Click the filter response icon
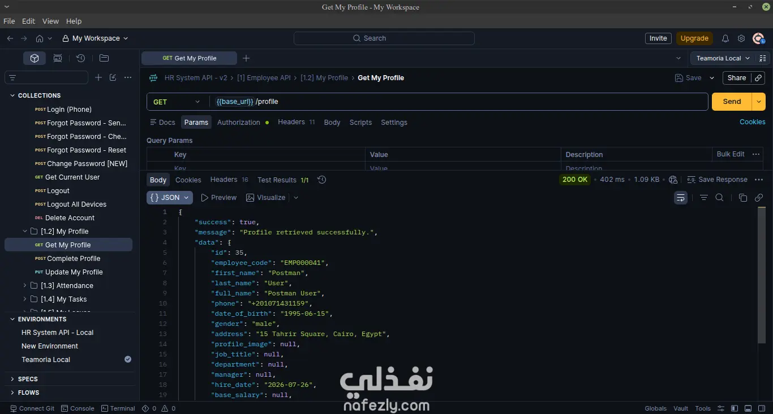The image size is (773, 414). coord(704,198)
